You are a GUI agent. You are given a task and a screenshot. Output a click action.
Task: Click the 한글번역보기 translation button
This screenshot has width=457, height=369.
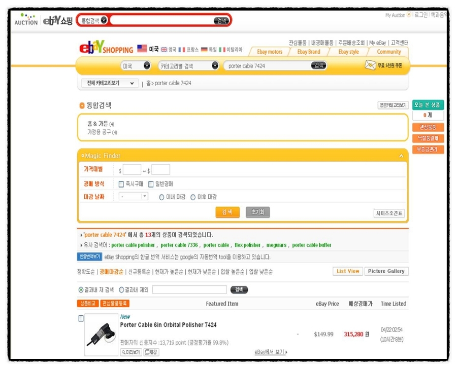[89, 256]
